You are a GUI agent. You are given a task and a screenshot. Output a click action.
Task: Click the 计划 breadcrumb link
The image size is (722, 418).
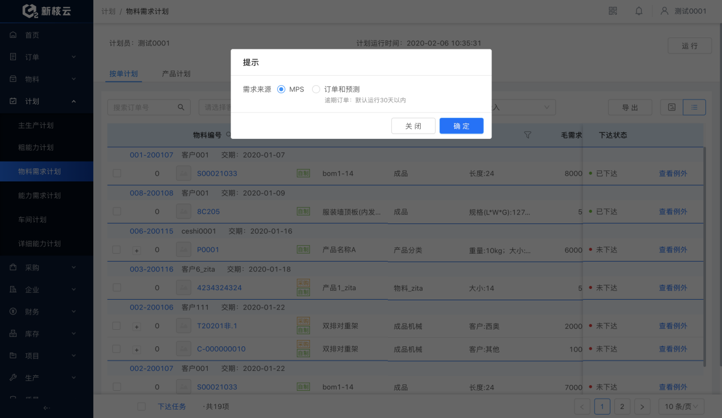pos(108,11)
